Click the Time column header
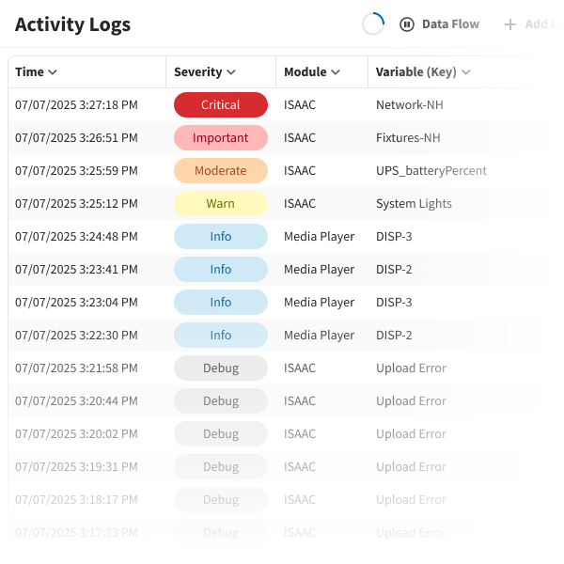 pos(86,72)
